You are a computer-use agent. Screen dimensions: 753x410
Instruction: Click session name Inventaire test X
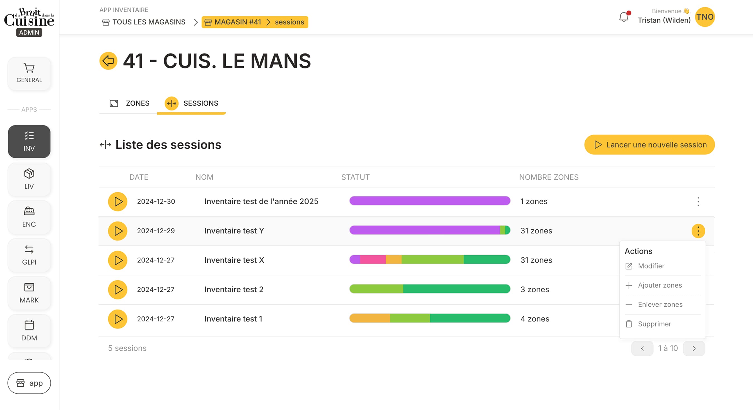click(x=234, y=260)
